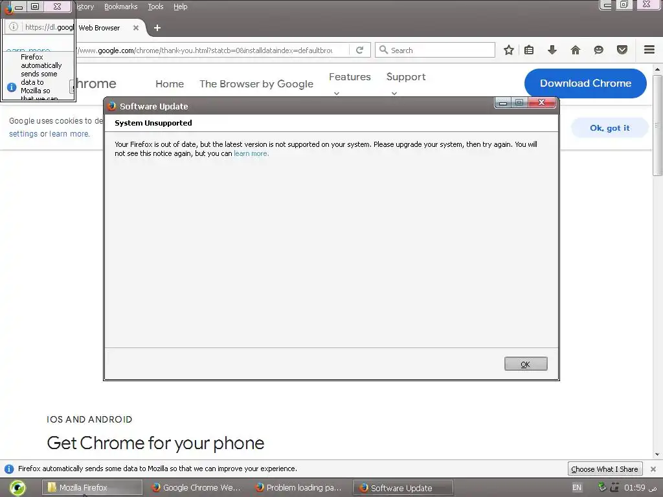Screen dimensions: 663x497
Task: Expand the Support dropdown
Action: (x=406, y=83)
